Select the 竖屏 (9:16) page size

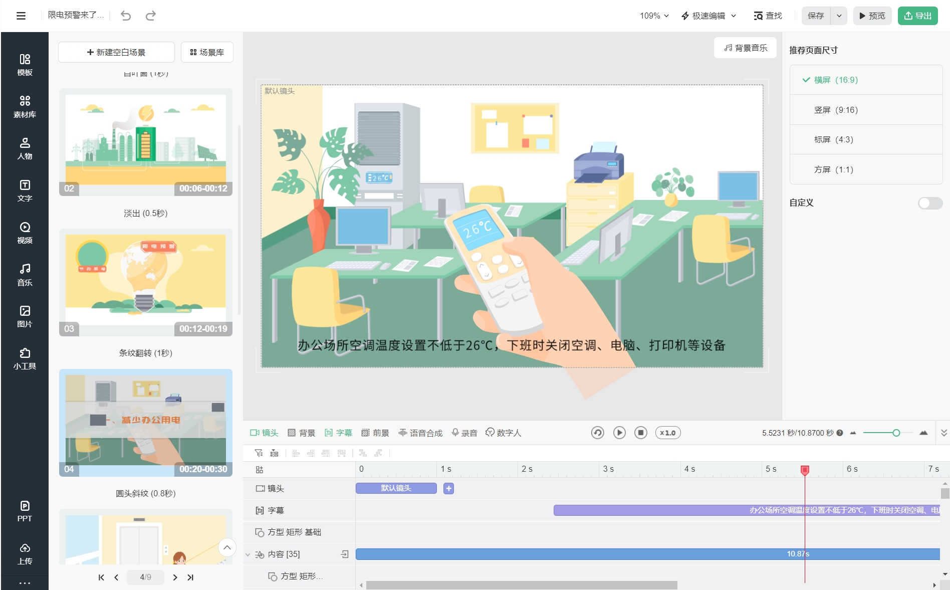click(866, 110)
